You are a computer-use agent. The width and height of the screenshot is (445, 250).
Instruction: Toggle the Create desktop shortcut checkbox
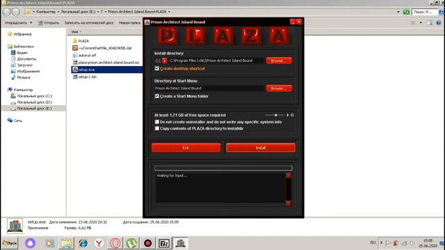[x=157, y=68]
